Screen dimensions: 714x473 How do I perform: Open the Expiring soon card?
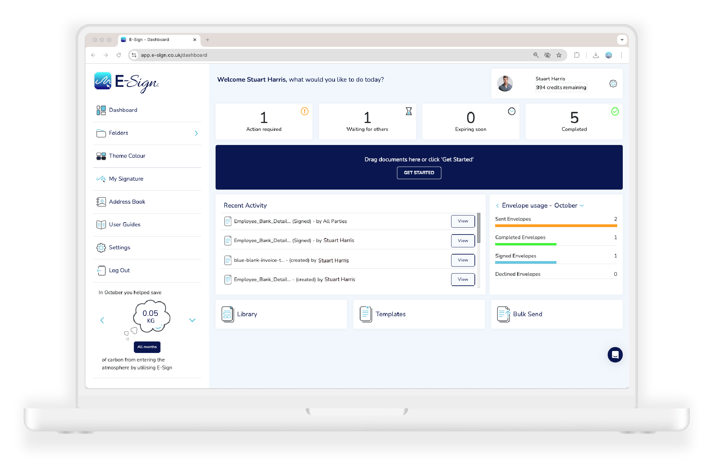(471, 122)
